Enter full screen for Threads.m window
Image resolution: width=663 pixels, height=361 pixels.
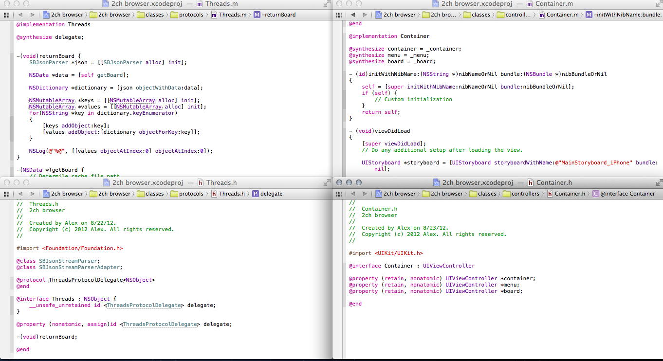point(326,4)
